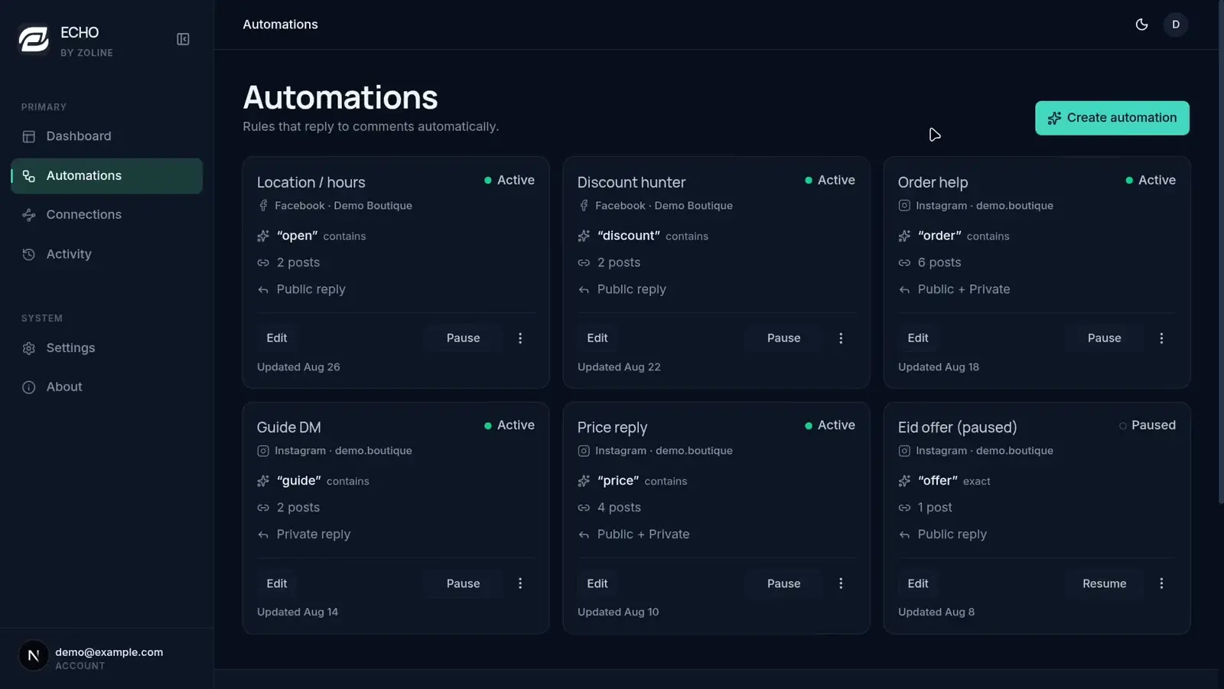
Task: Click the reply arrow icon beside Private reply
Action: 263,534
